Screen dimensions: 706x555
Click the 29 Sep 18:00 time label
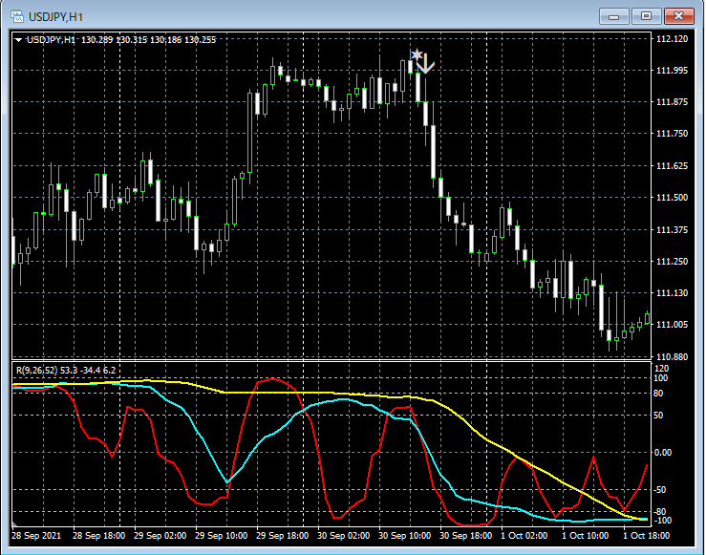[283, 536]
